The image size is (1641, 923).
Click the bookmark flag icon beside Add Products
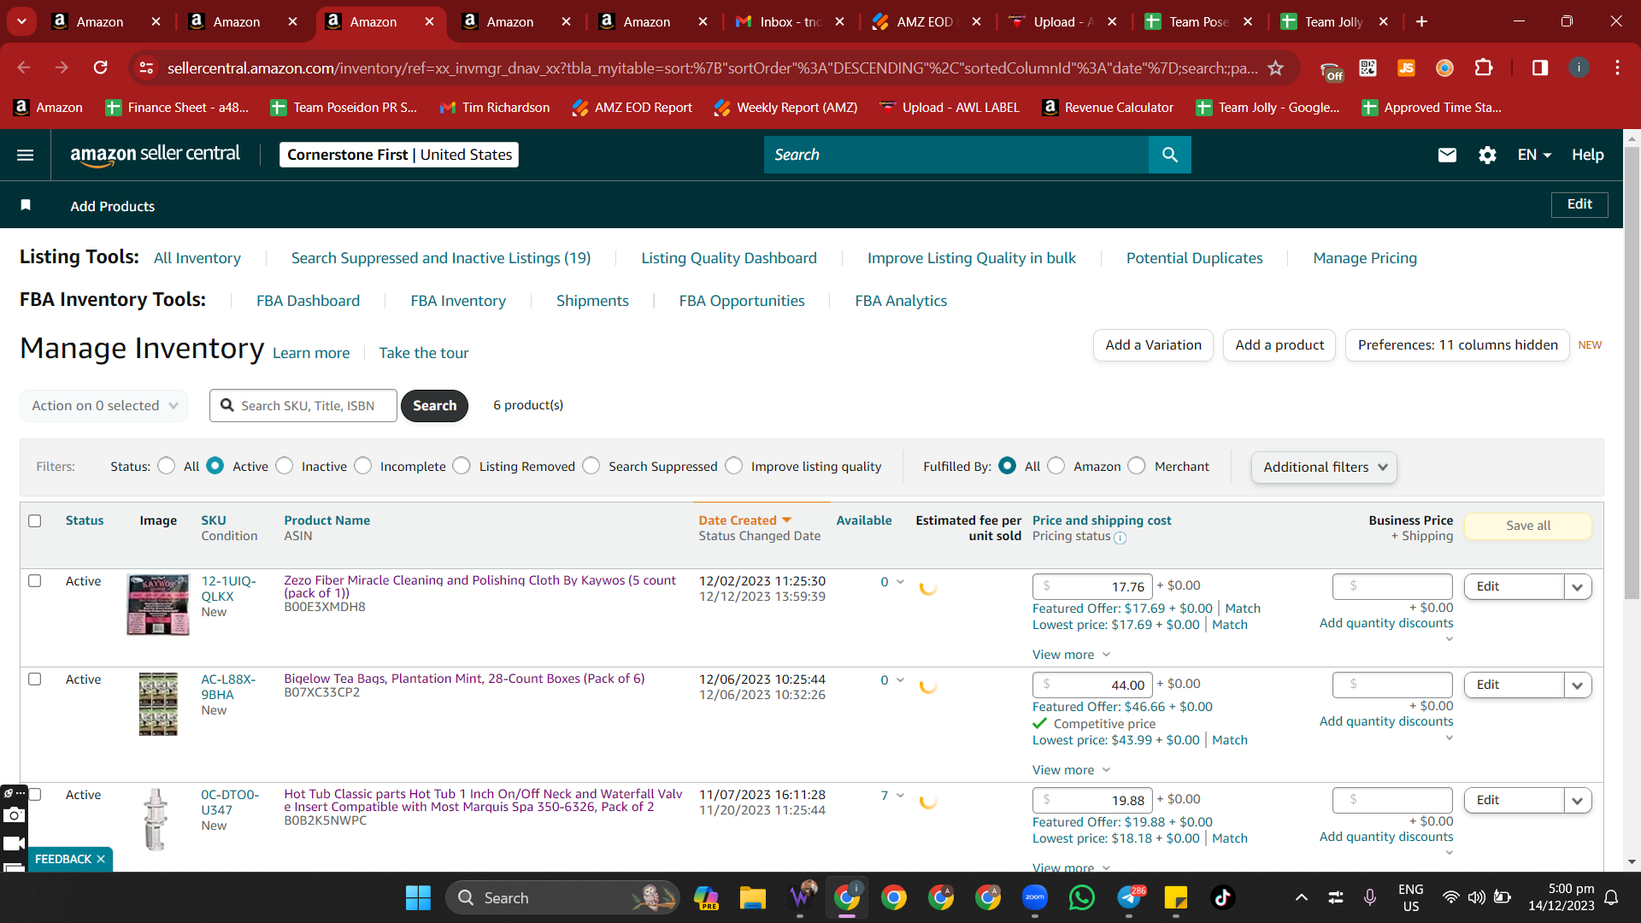point(26,205)
